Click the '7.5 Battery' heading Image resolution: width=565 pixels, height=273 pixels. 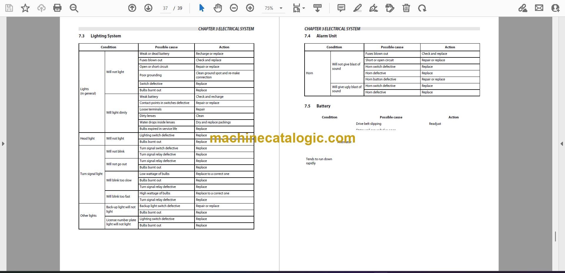point(317,106)
